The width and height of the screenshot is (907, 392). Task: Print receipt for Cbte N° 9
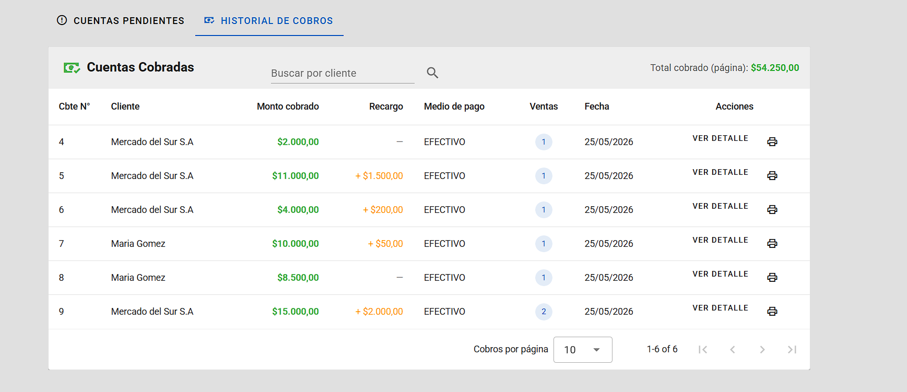pos(772,312)
